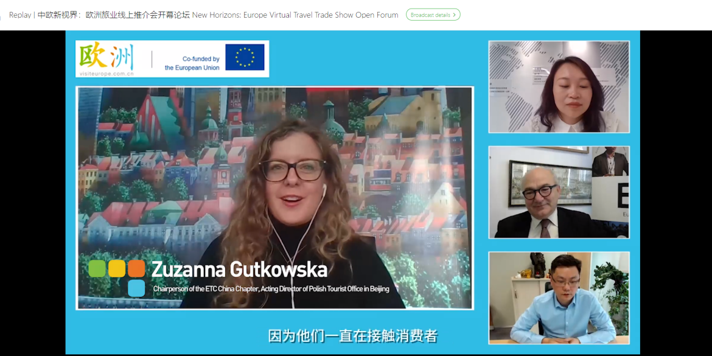This screenshot has height=356, width=712.
Task: Click the colorful 欧洲 logo
Action: click(106, 56)
